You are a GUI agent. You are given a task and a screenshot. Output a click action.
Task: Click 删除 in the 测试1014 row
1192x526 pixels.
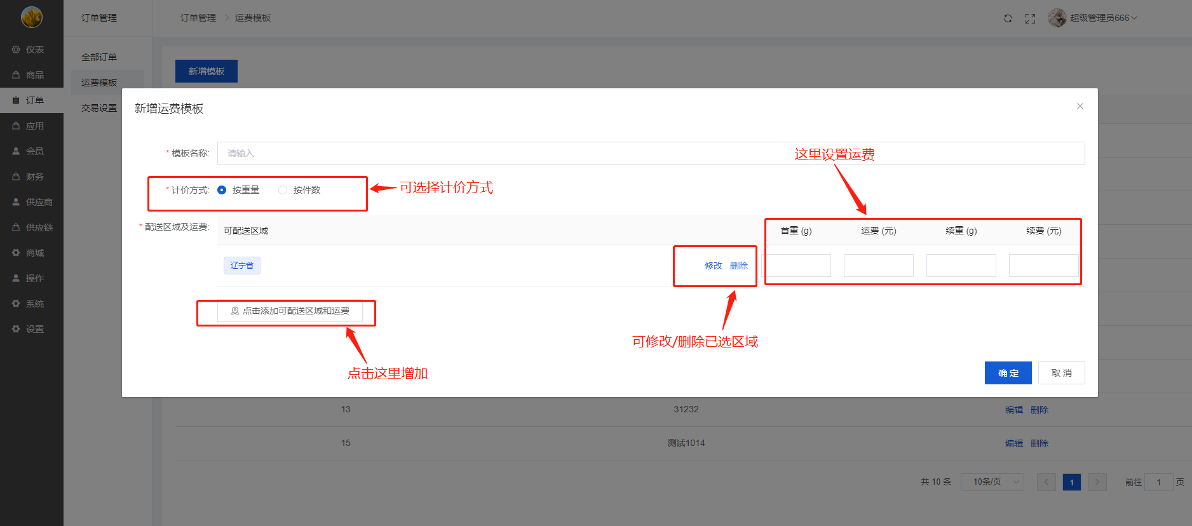tap(1040, 443)
